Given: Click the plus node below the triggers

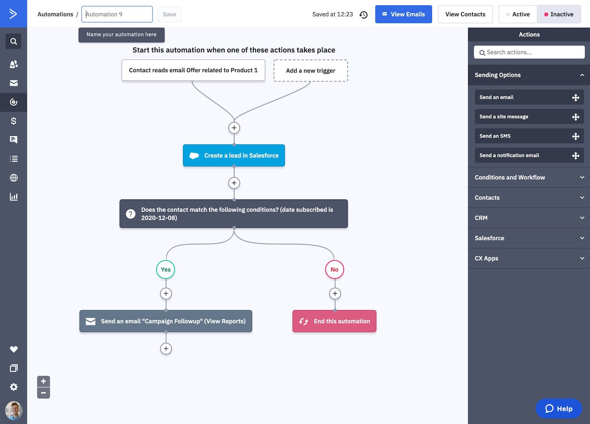Looking at the screenshot, I should pyautogui.click(x=234, y=128).
